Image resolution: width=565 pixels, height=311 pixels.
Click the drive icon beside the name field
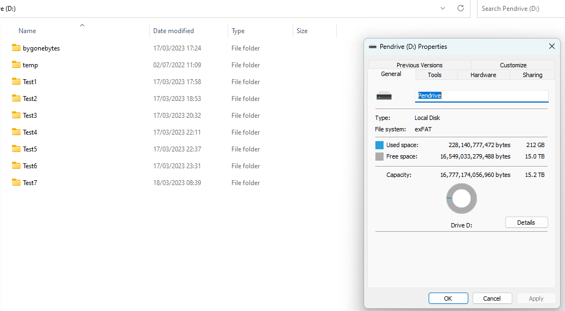pos(384,96)
